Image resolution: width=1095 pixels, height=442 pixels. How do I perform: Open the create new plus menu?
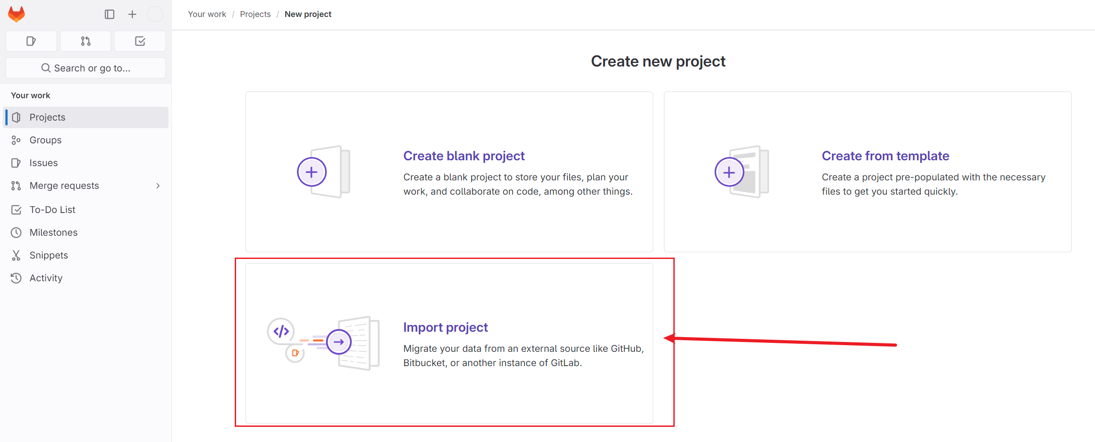click(x=132, y=14)
